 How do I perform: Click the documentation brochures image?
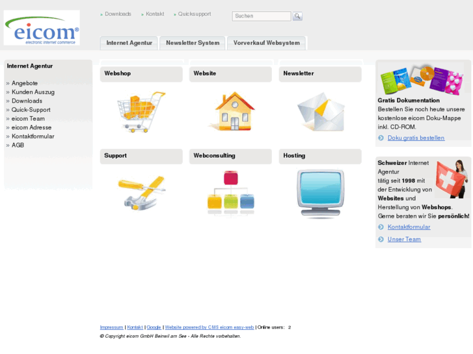click(422, 79)
